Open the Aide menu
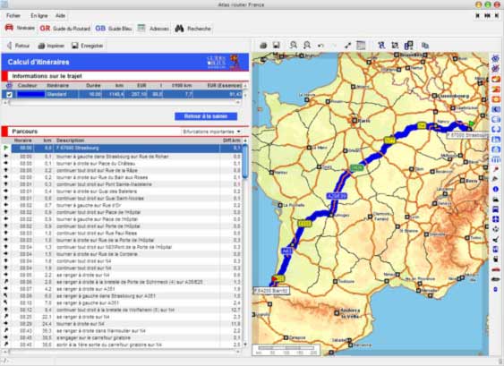Screen dimensions: 504x366 tap(61, 15)
